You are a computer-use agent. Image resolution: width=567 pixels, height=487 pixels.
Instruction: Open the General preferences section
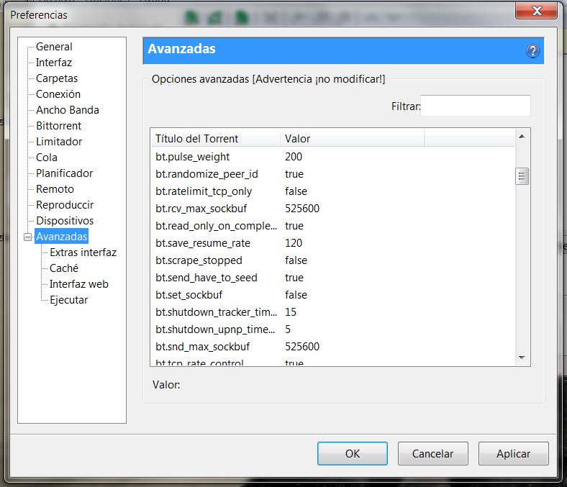[54, 47]
